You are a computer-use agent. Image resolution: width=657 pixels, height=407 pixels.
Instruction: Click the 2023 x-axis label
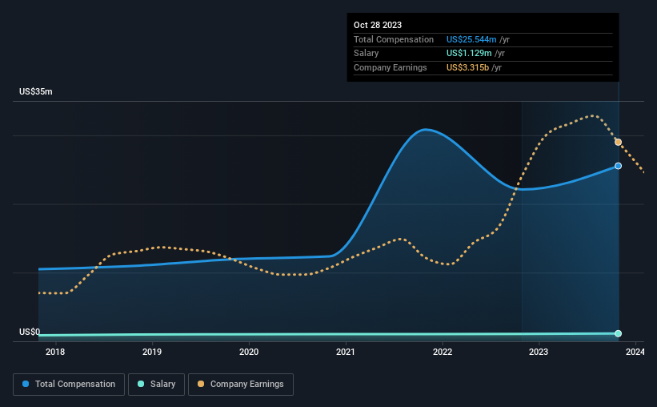click(539, 352)
